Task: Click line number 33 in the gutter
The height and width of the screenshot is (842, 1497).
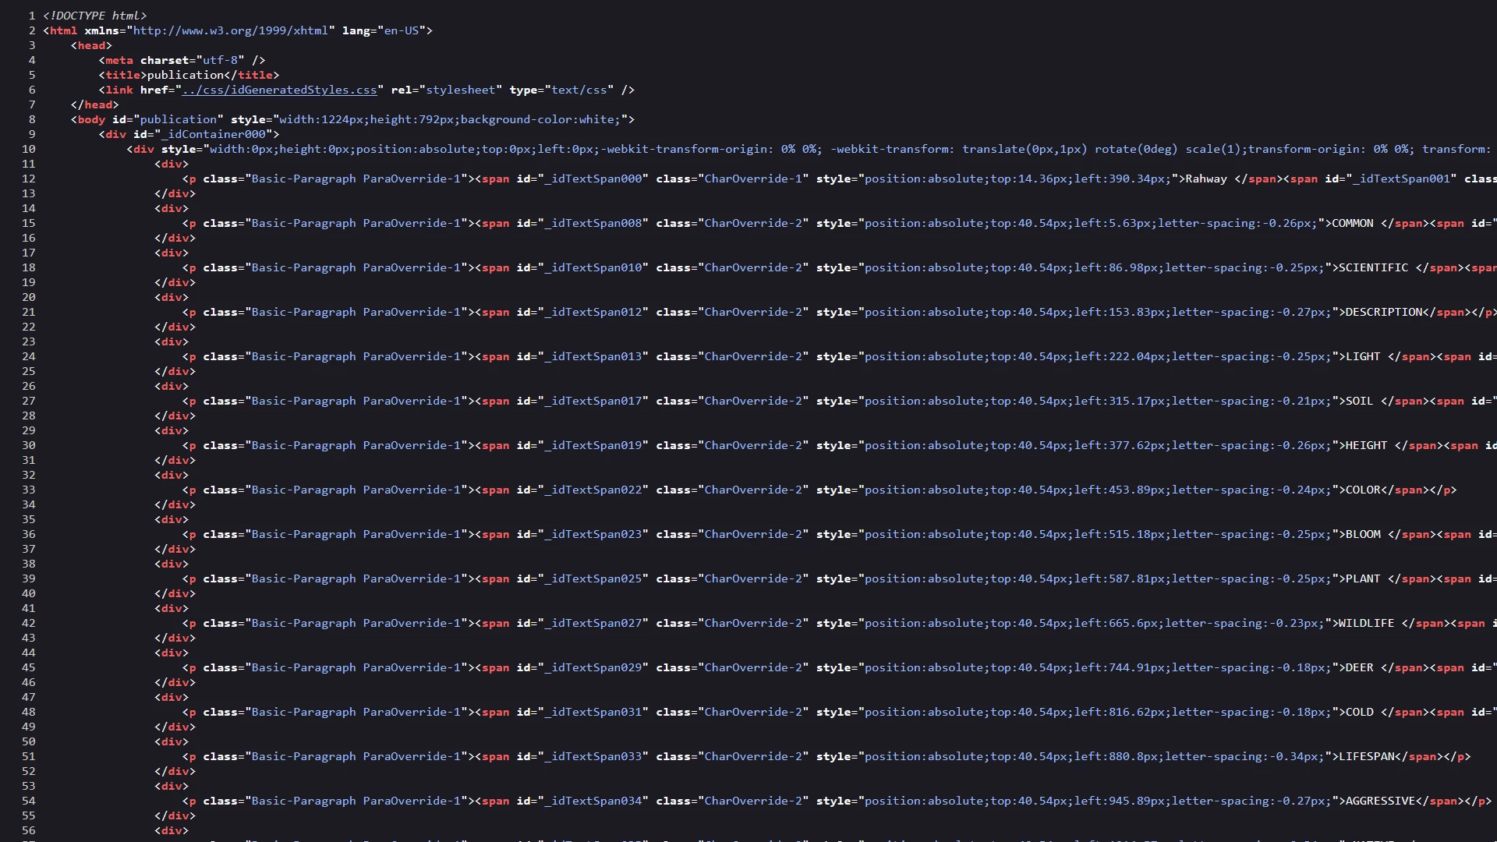Action: click(29, 490)
